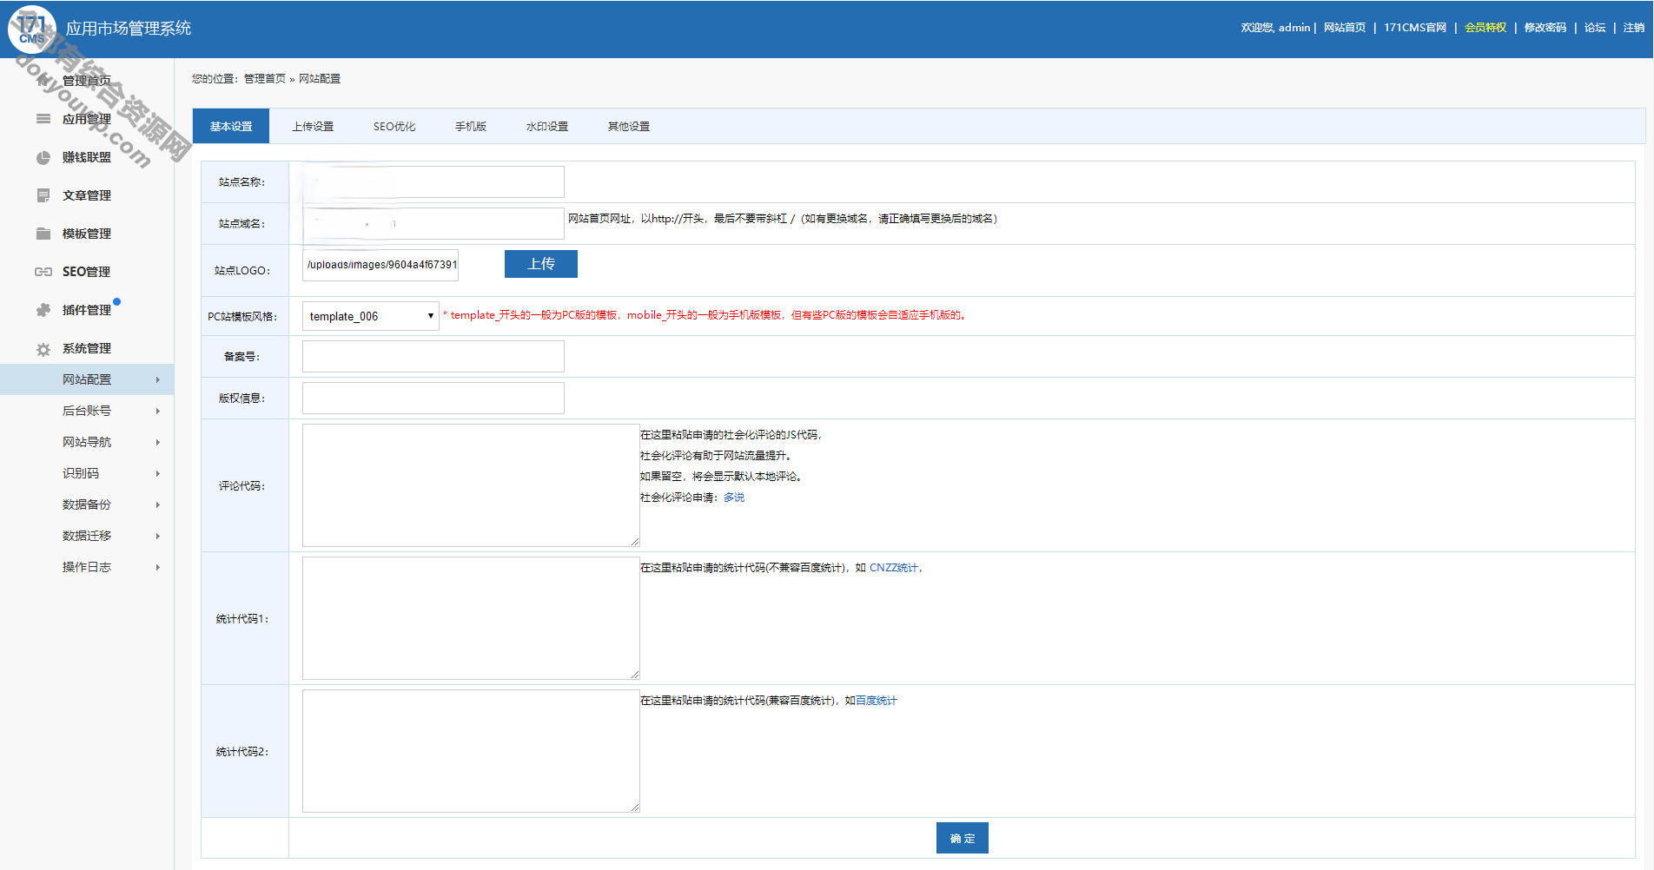Click inside the 统计代码1 textarea
The width and height of the screenshot is (1654, 870).
click(x=471, y=618)
